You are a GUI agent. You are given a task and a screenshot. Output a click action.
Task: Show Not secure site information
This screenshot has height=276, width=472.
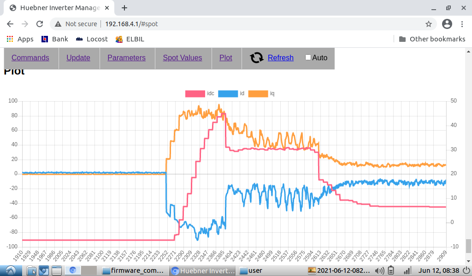[76, 24]
